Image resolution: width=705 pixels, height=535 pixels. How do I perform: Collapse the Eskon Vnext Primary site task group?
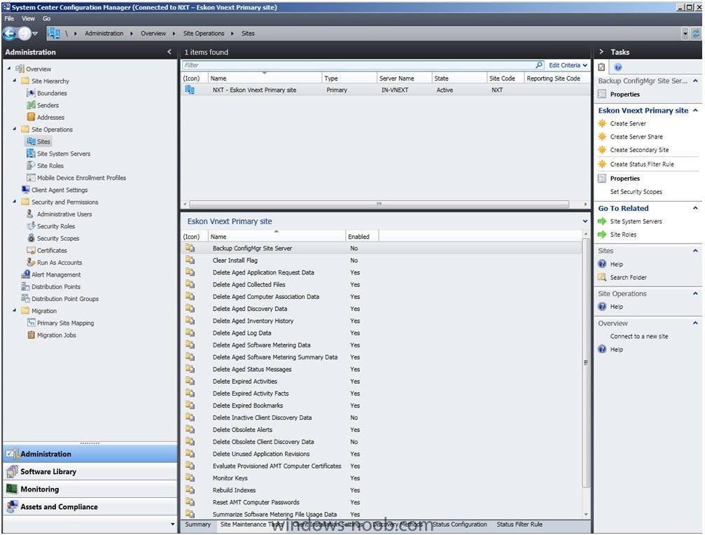click(x=696, y=111)
